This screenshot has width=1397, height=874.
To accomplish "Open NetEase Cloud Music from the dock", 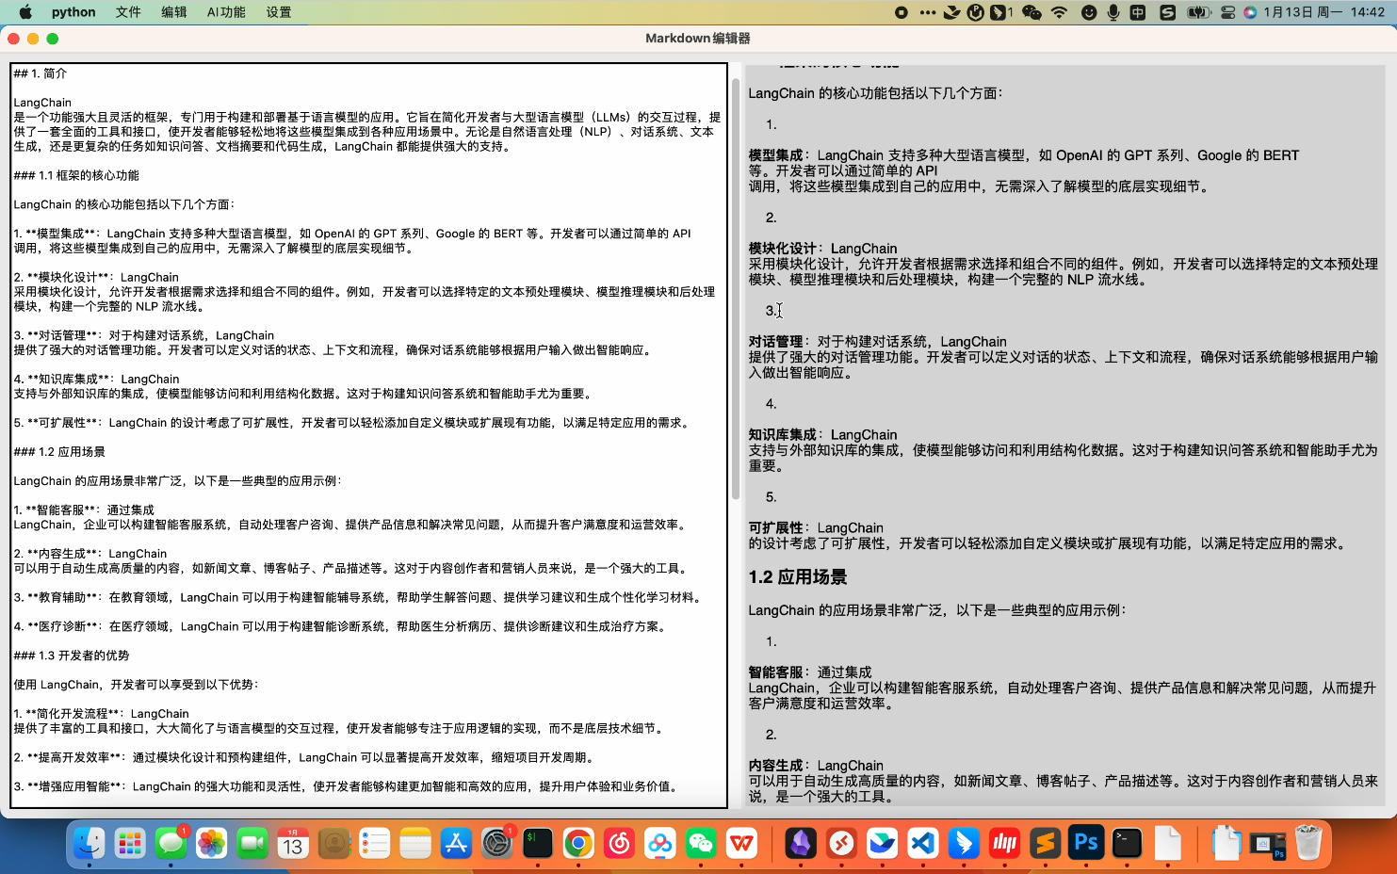I will click(619, 843).
